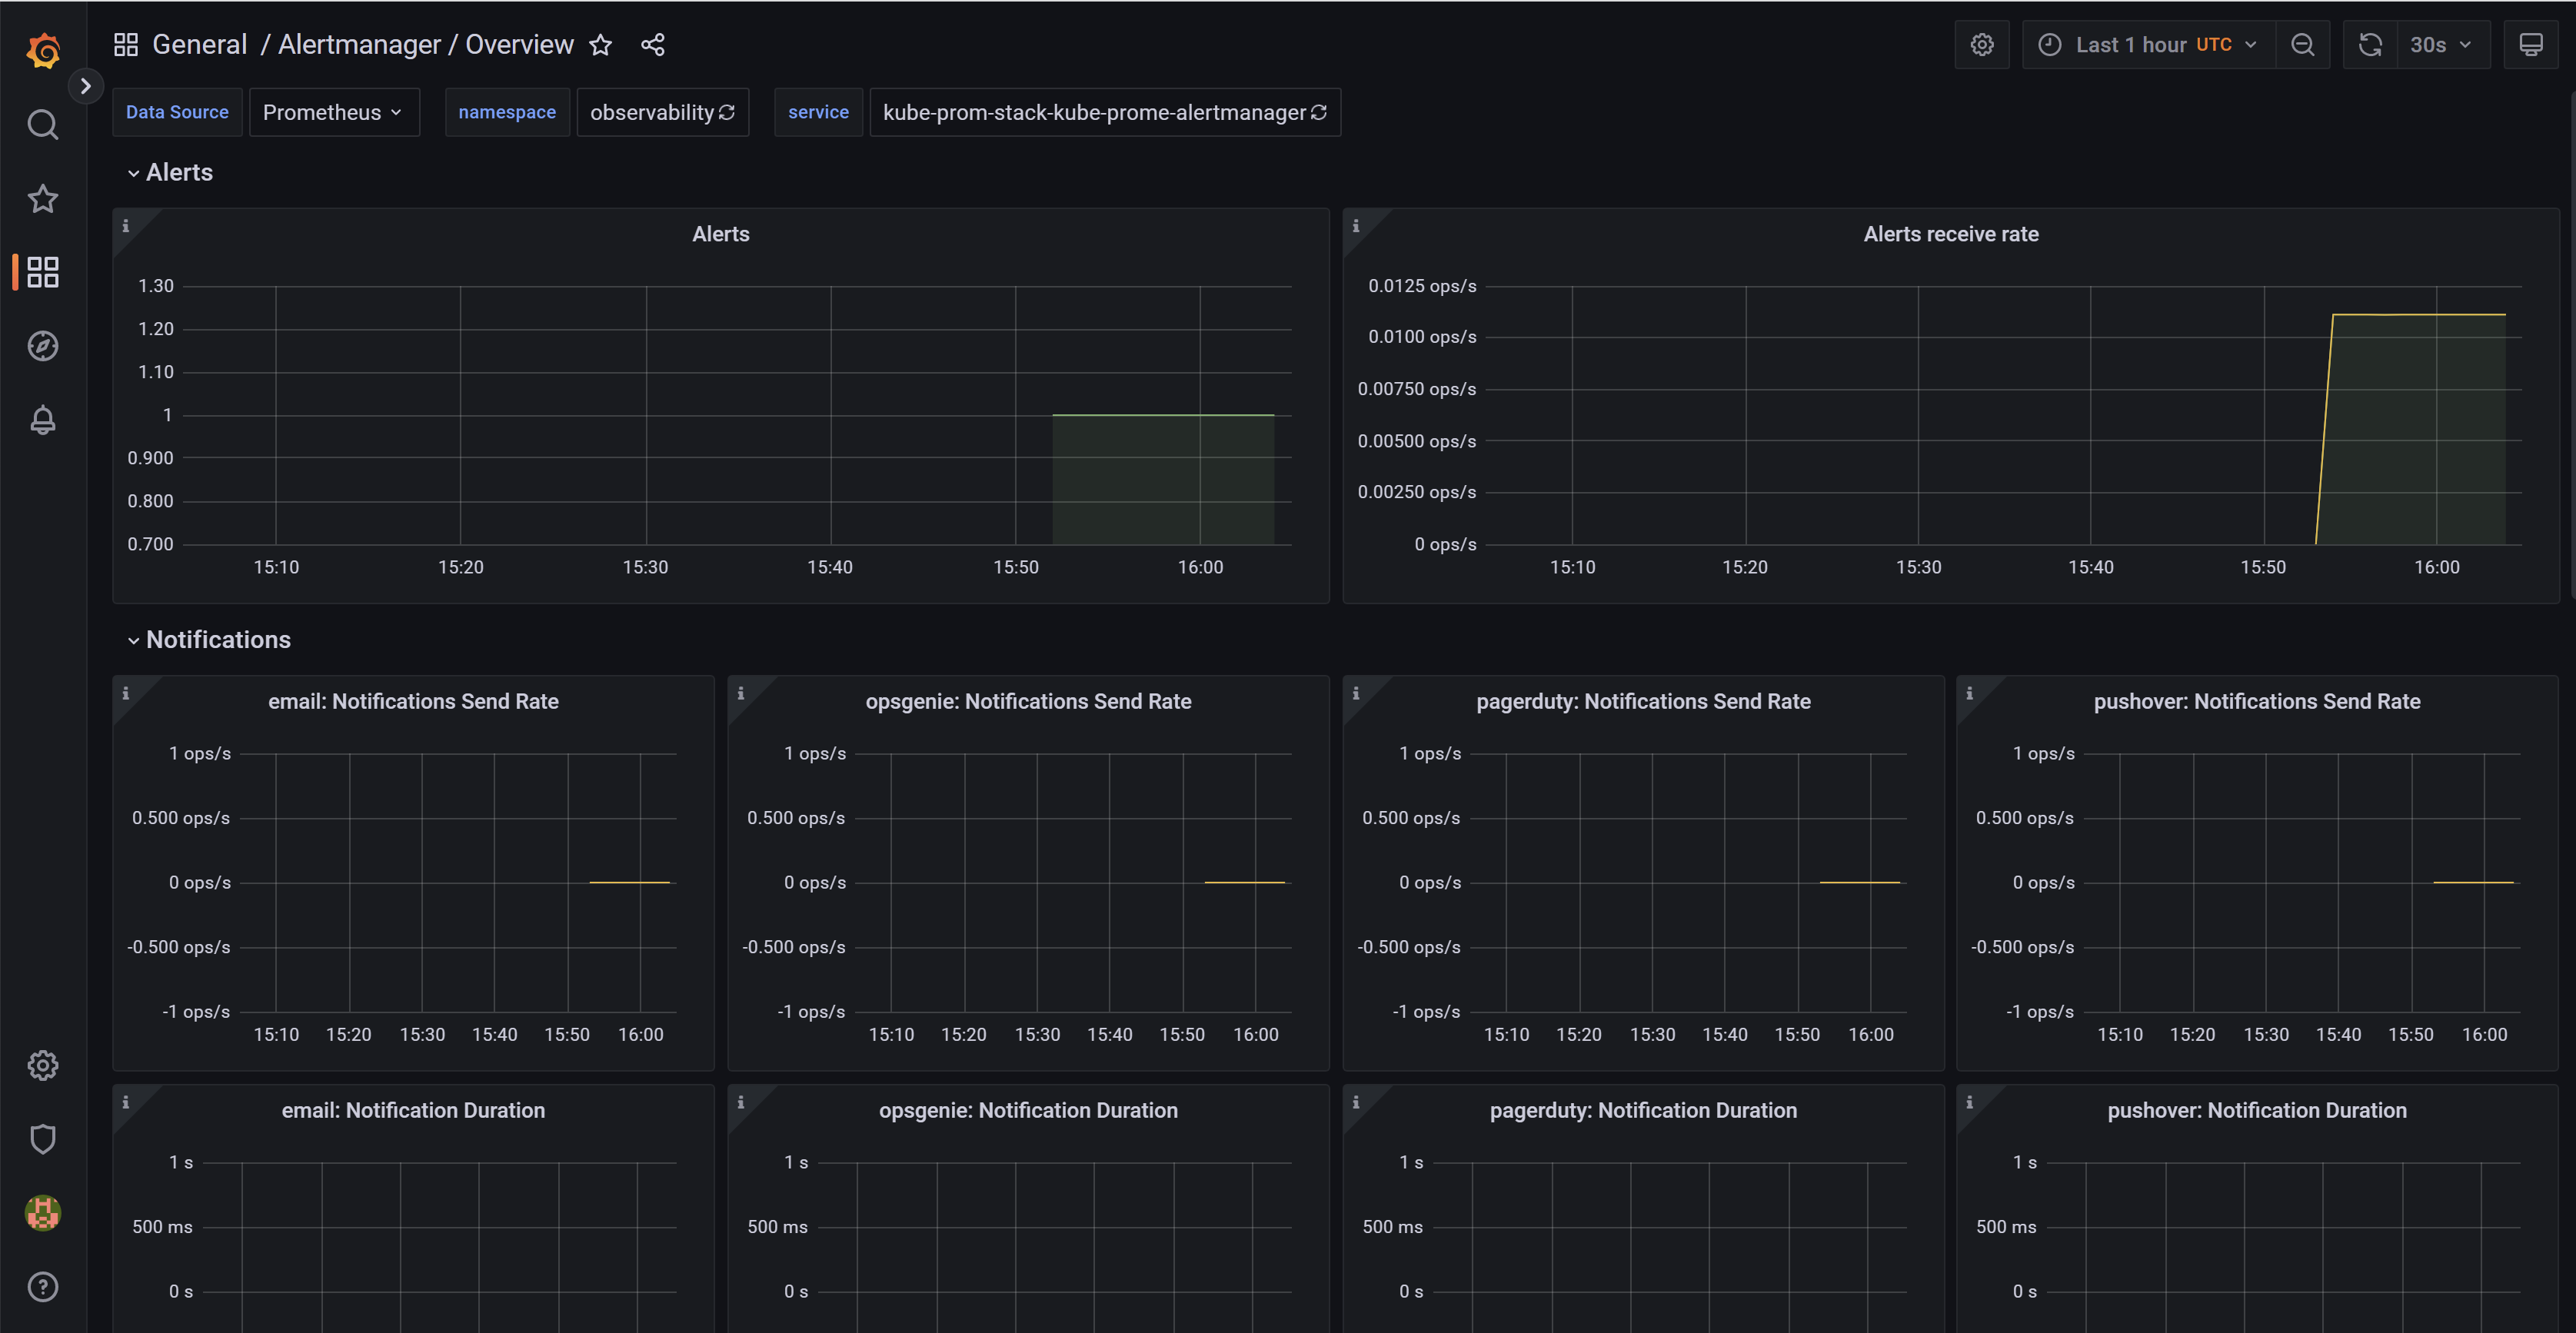Expand the sidebar navigation arrow
2576x1333 pixels.
(x=86, y=86)
